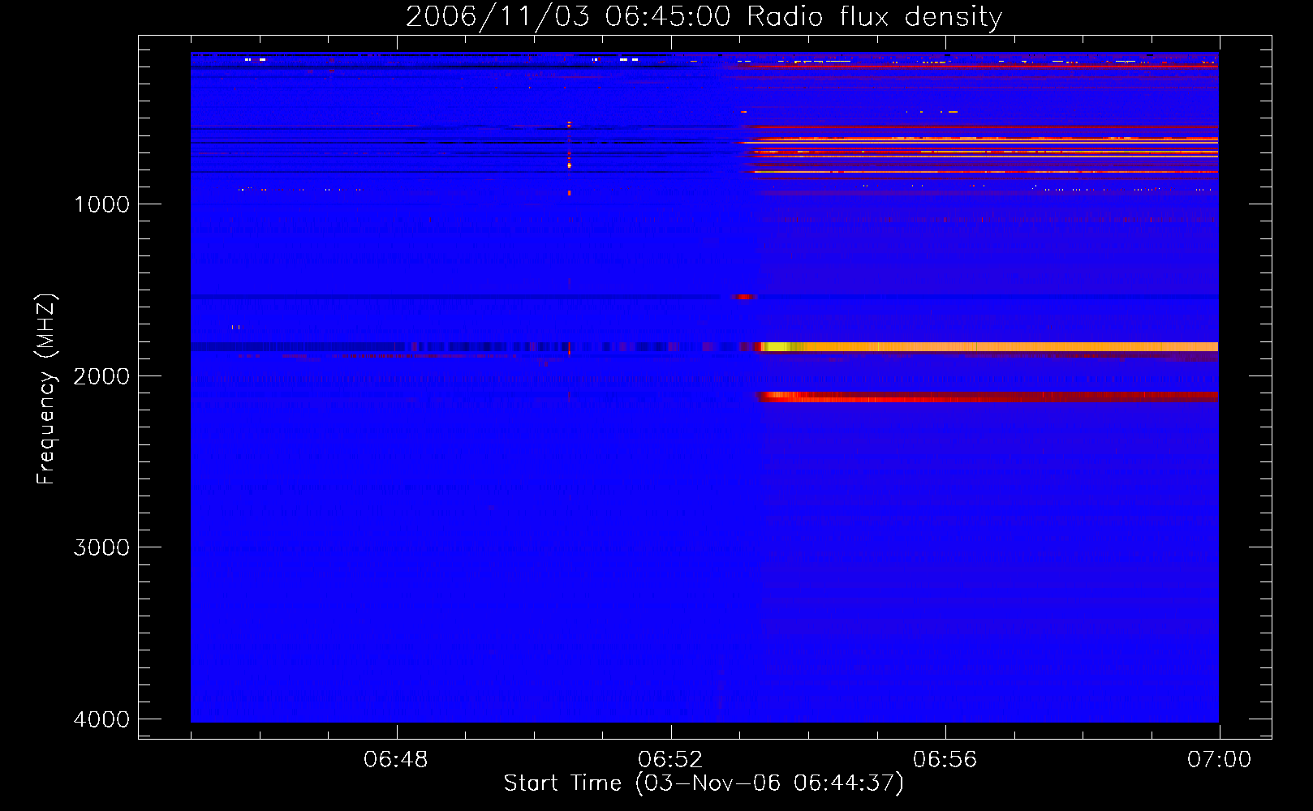The image size is (1313, 811).
Task: Click the 4000 frequency tick label
Action: (101, 719)
